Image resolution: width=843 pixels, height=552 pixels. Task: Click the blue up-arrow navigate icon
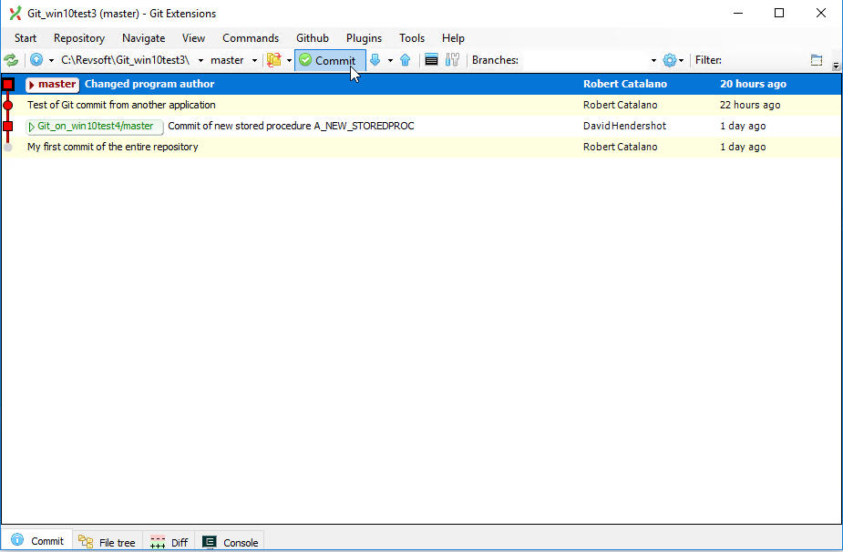[36, 59]
